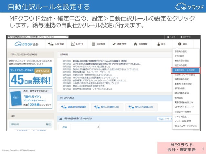206x154 pixels.
Task: Select 取引先の設定 from the settings menu
Action: coord(180,51)
